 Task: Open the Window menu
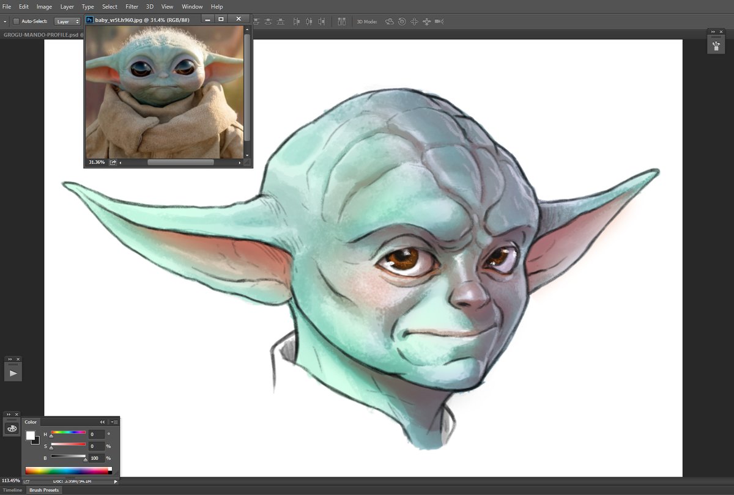coord(192,7)
